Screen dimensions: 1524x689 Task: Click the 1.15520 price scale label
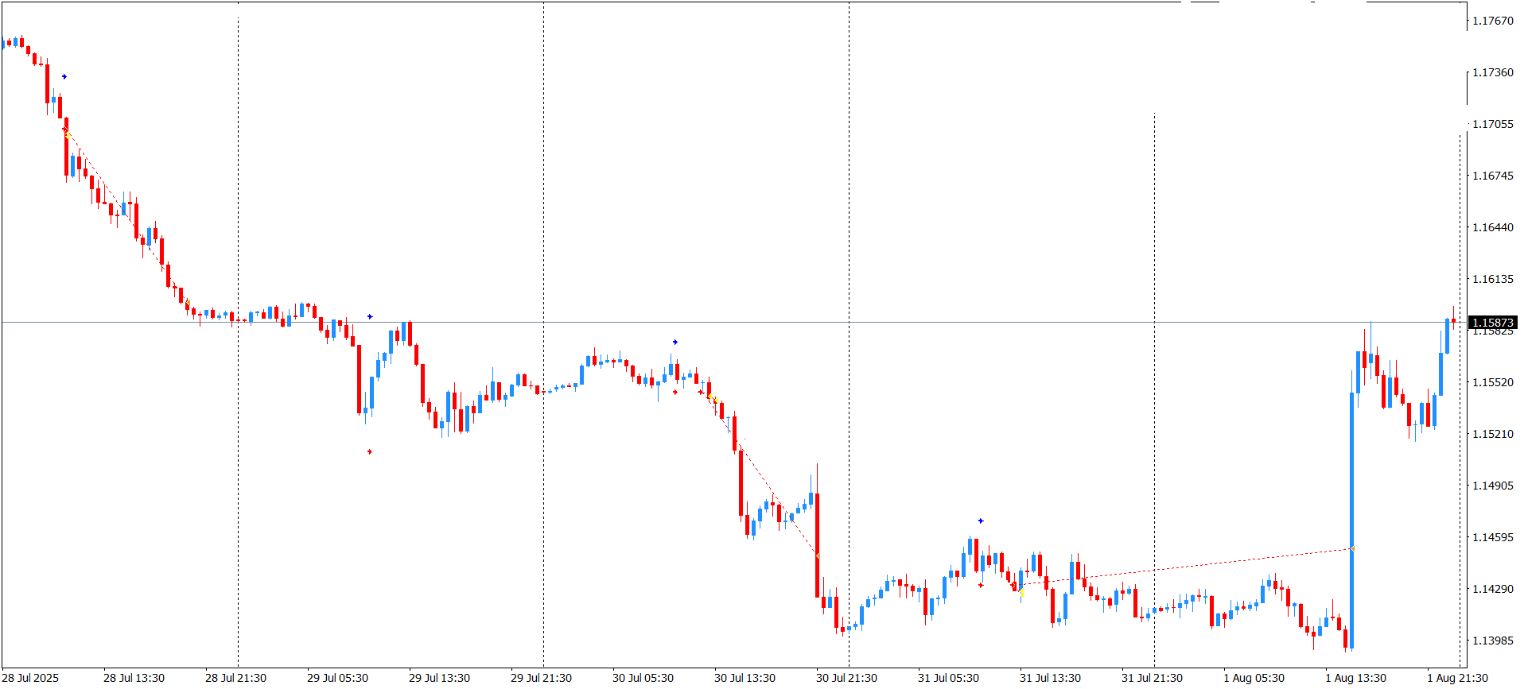pos(1493,382)
